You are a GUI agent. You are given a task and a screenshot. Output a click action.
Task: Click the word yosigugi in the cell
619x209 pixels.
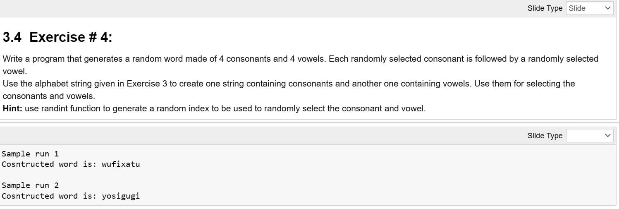[x=121, y=196]
